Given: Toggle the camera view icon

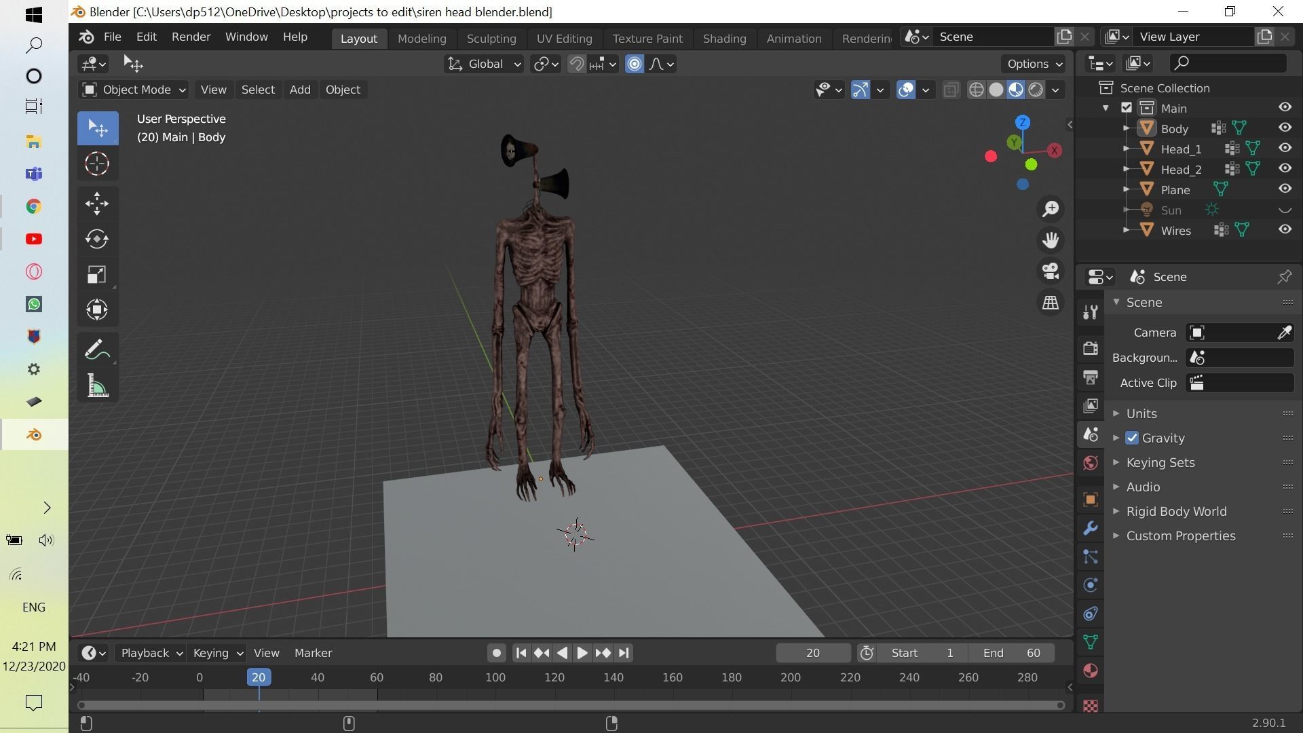Looking at the screenshot, I should pyautogui.click(x=1051, y=271).
